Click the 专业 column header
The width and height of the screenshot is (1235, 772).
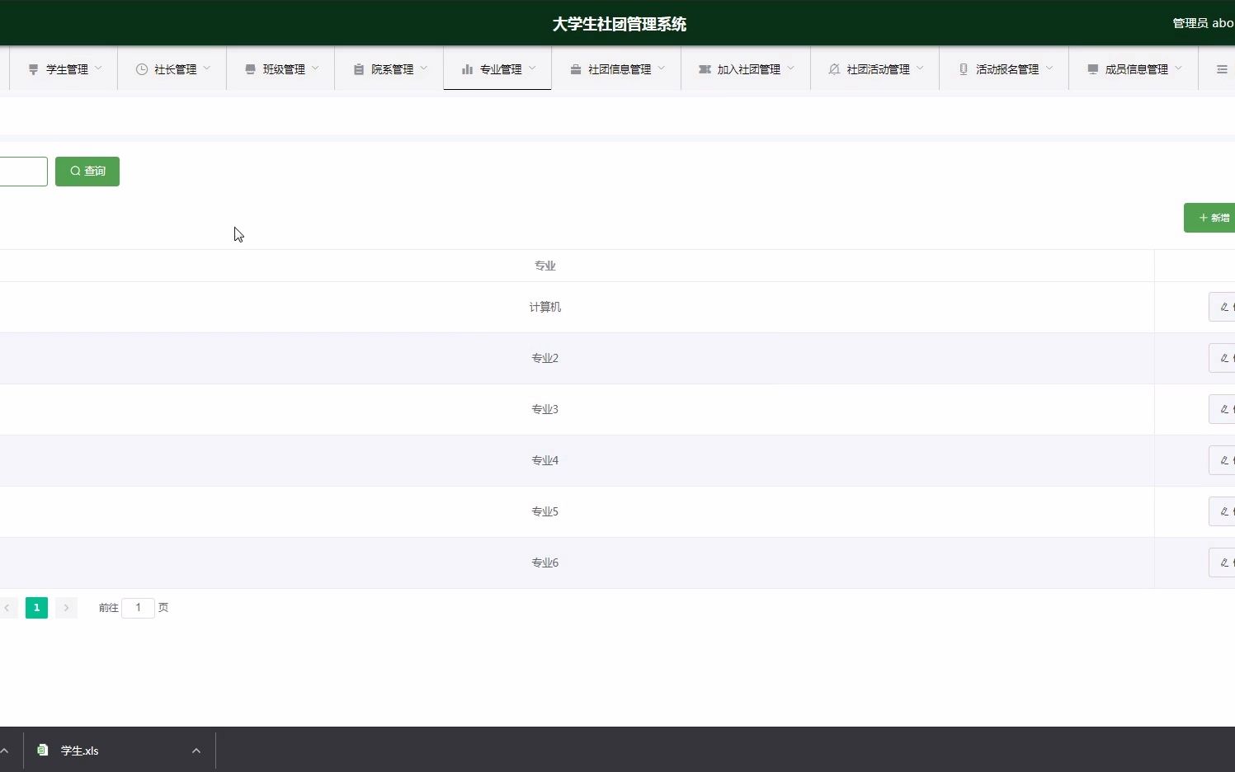545,266
